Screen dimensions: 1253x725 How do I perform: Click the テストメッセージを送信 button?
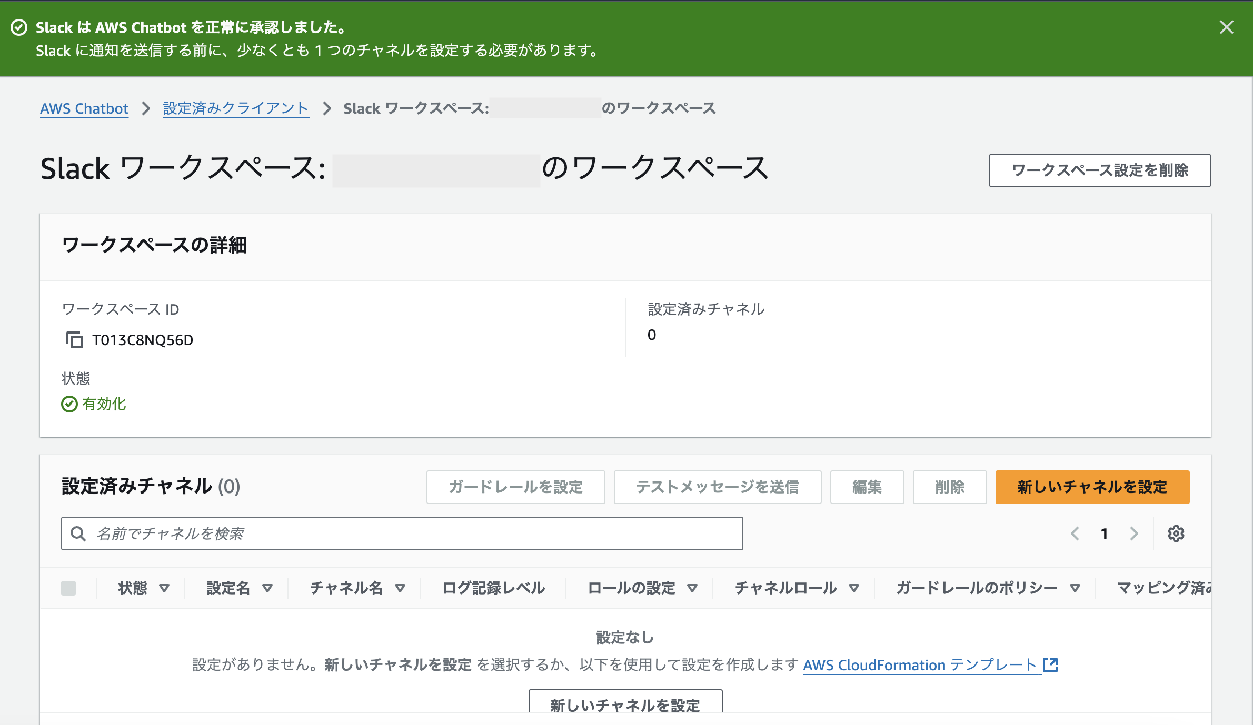click(718, 487)
